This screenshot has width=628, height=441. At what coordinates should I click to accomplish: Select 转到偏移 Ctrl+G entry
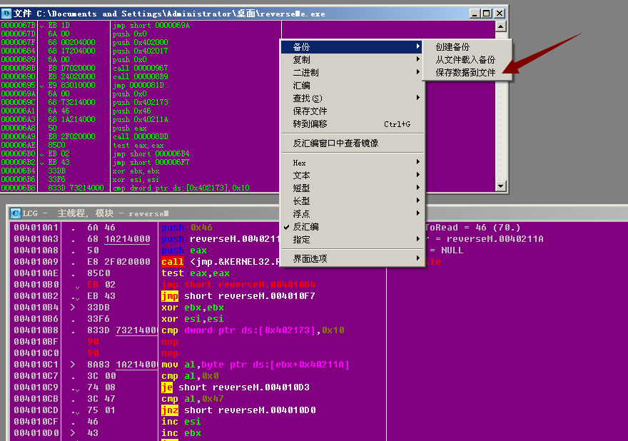pos(352,123)
